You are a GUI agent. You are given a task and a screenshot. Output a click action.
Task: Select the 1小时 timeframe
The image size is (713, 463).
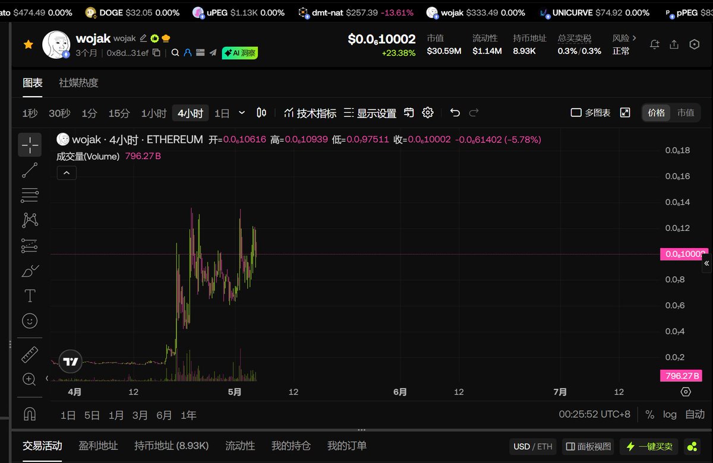click(154, 113)
